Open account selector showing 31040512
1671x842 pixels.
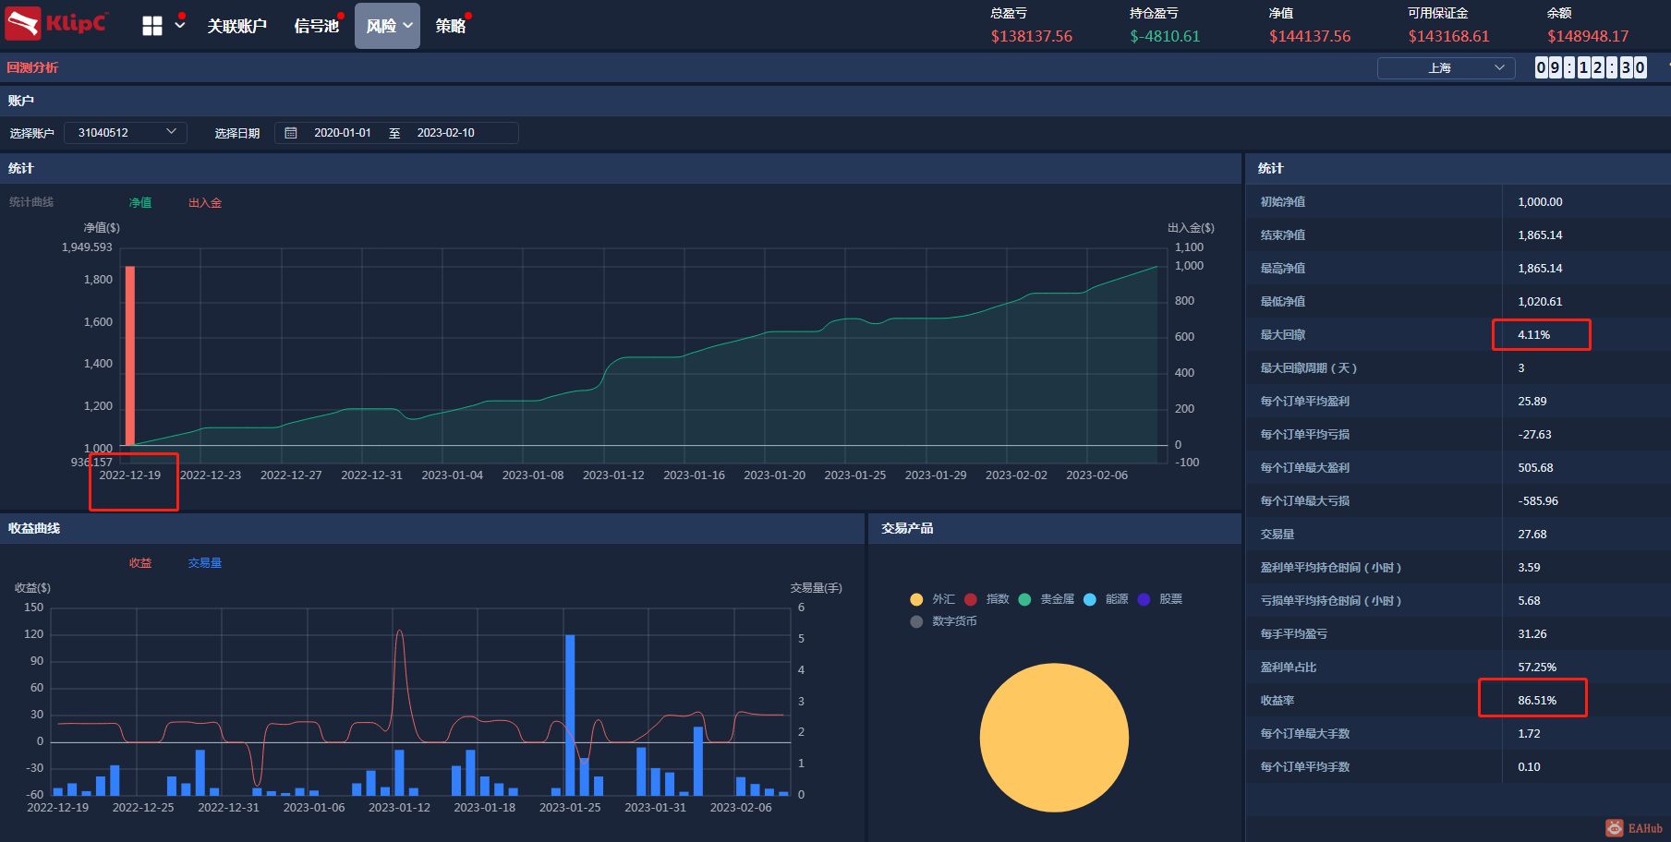click(x=126, y=133)
